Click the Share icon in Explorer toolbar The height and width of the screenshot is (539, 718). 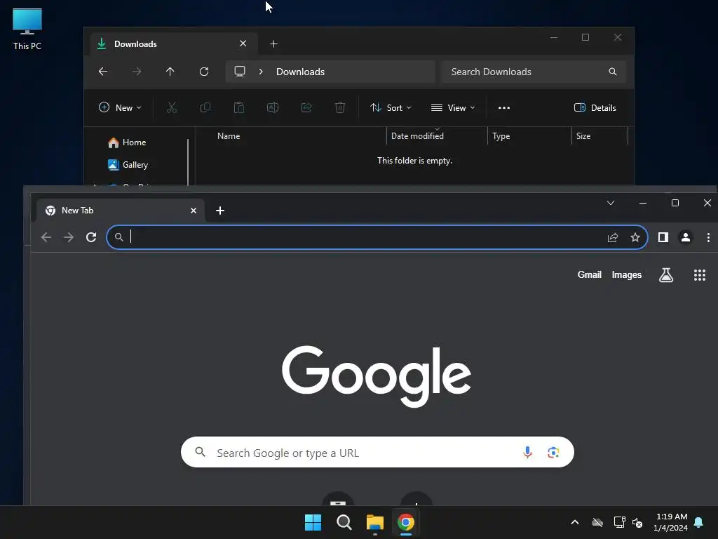pyautogui.click(x=306, y=107)
